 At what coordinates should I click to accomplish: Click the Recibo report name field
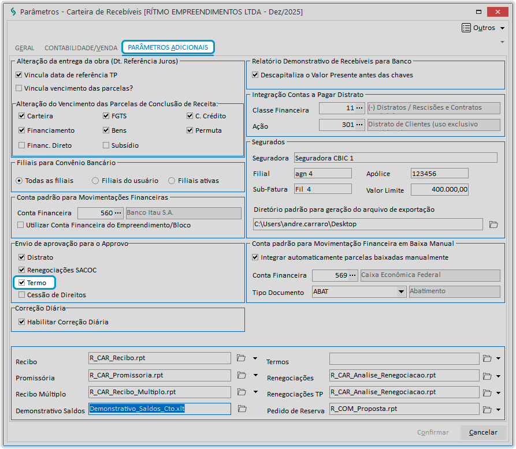tap(159, 358)
